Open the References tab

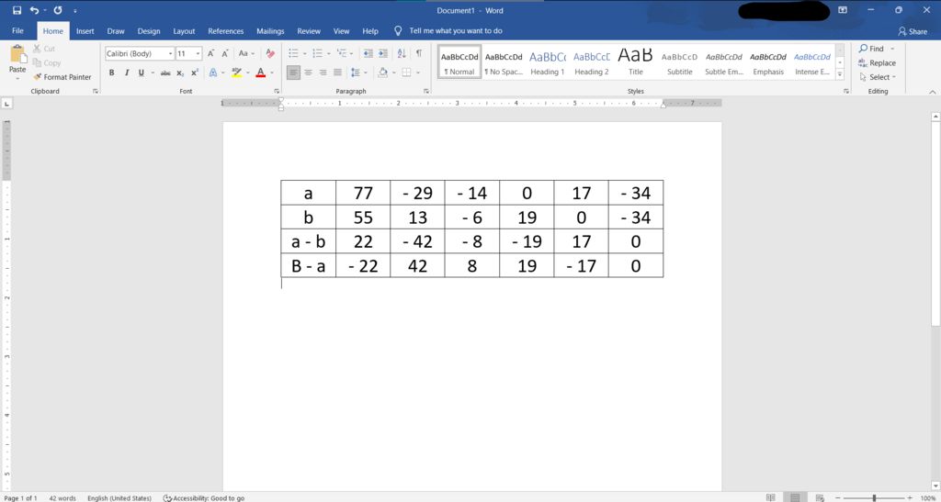tap(226, 30)
